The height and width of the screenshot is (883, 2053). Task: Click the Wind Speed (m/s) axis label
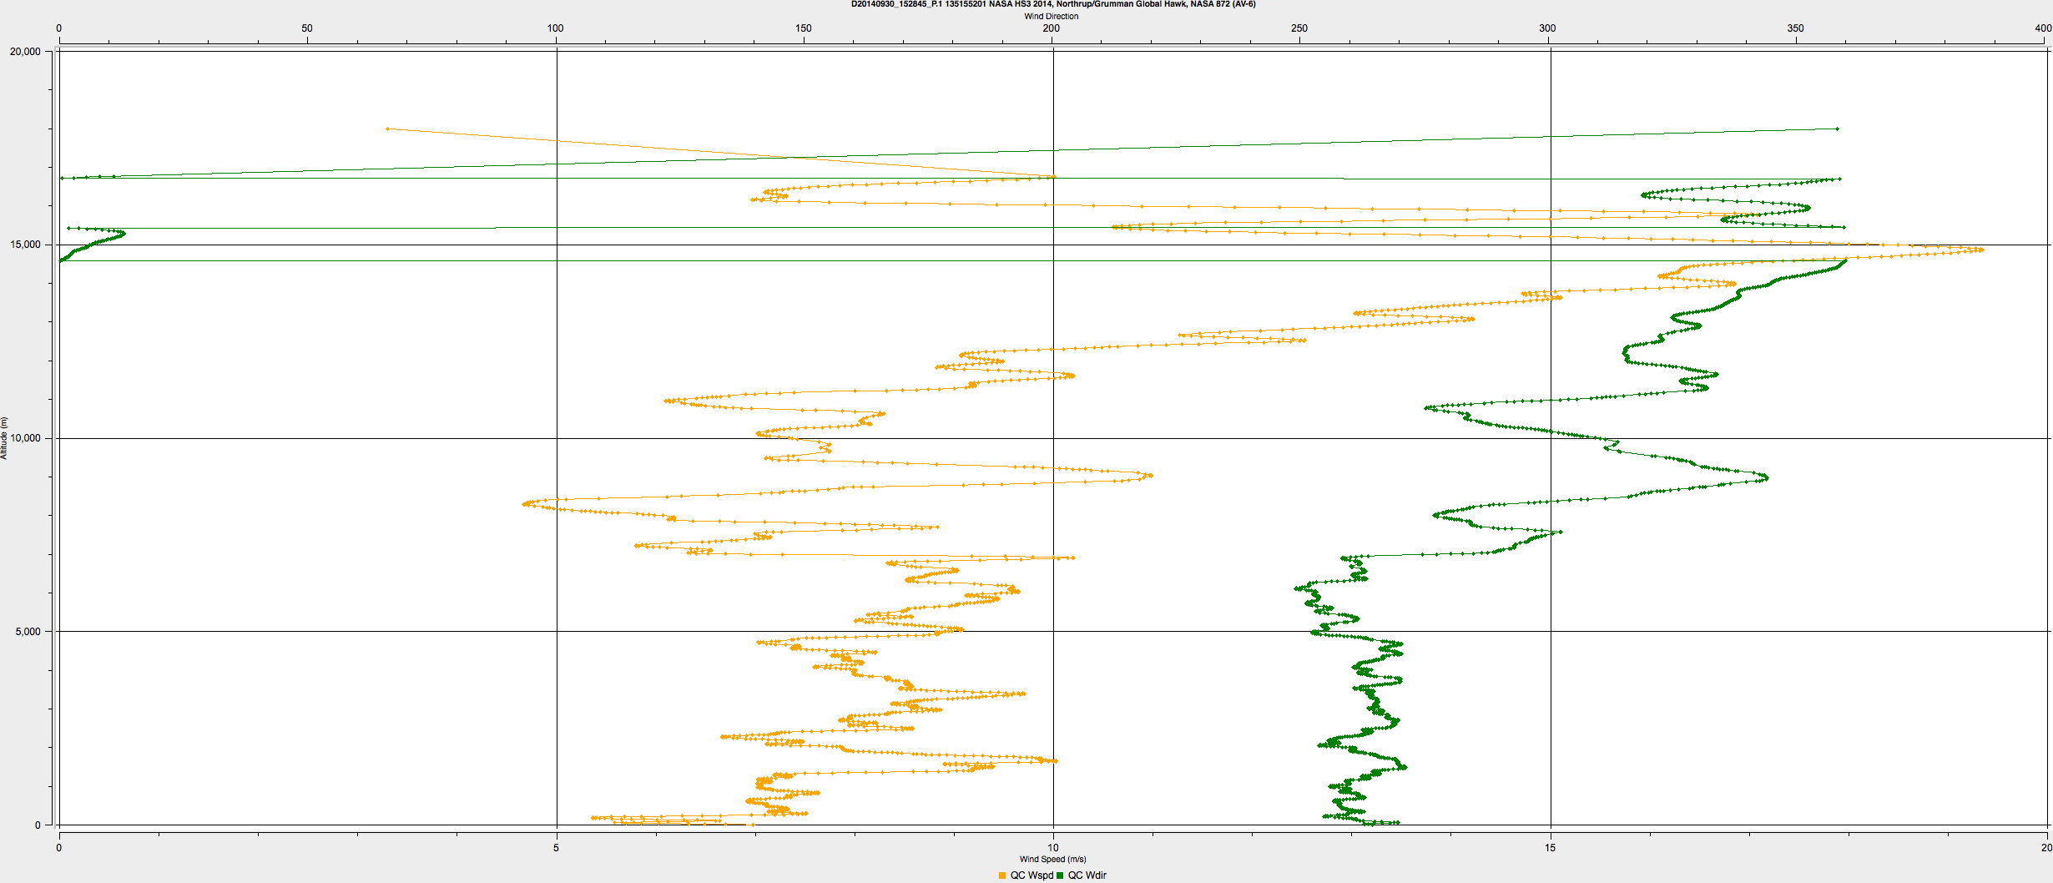coord(1052,859)
